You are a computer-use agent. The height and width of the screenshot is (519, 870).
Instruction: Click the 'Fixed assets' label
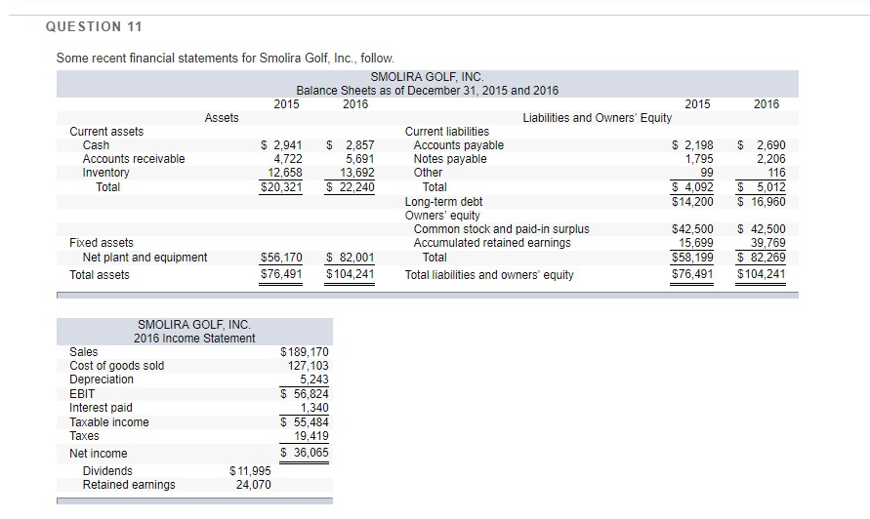point(102,243)
